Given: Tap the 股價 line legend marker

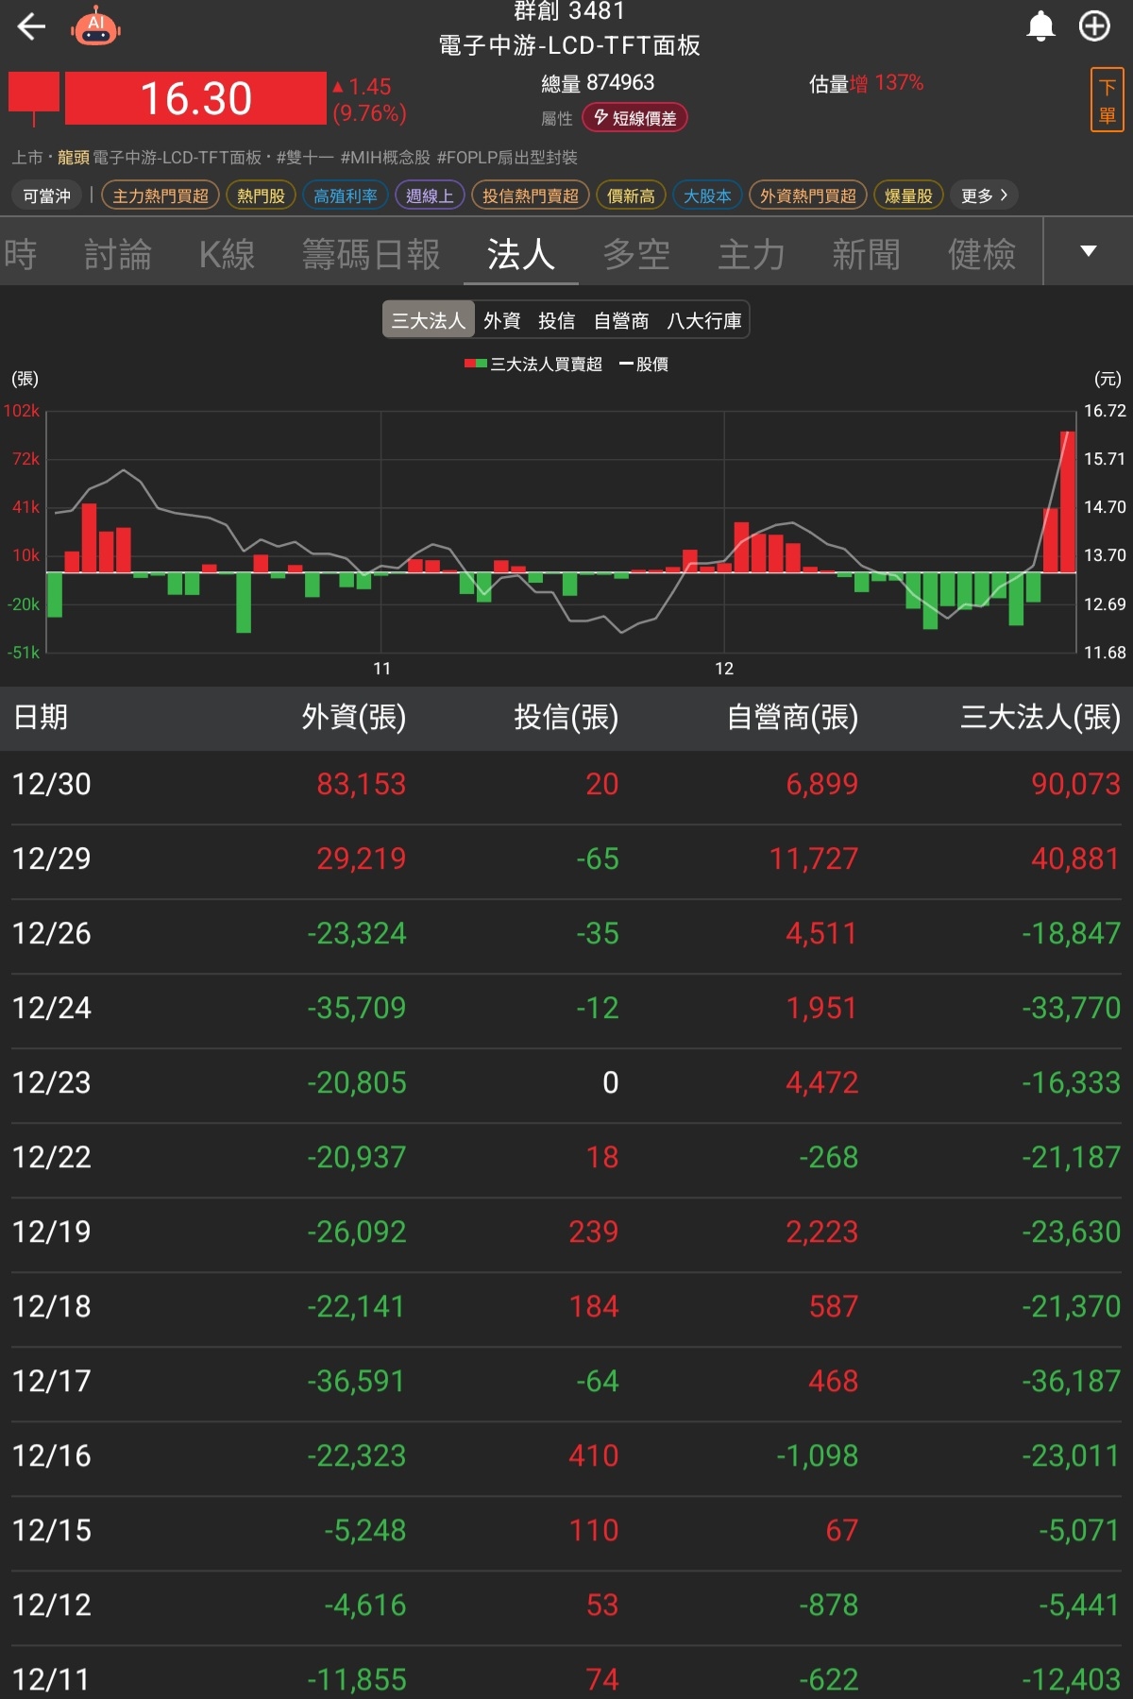Looking at the screenshot, I should (x=626, y=364).
